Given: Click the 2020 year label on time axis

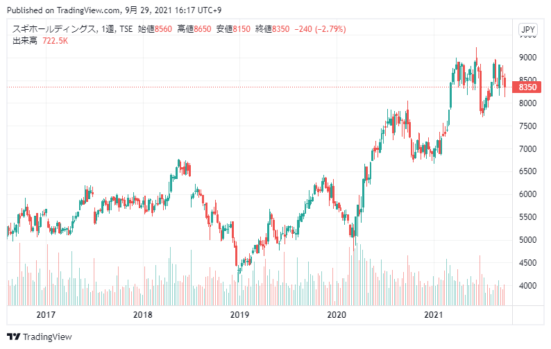Looking at the screenshot, I should (337, 314).
